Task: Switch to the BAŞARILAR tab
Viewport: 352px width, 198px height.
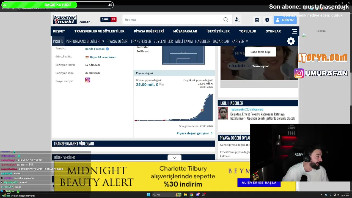Action: click(x=221, y=41)
